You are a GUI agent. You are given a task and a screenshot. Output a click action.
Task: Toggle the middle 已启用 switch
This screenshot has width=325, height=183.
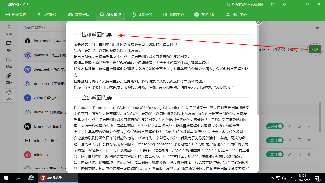pyautogui.click(x=275, y=140)
